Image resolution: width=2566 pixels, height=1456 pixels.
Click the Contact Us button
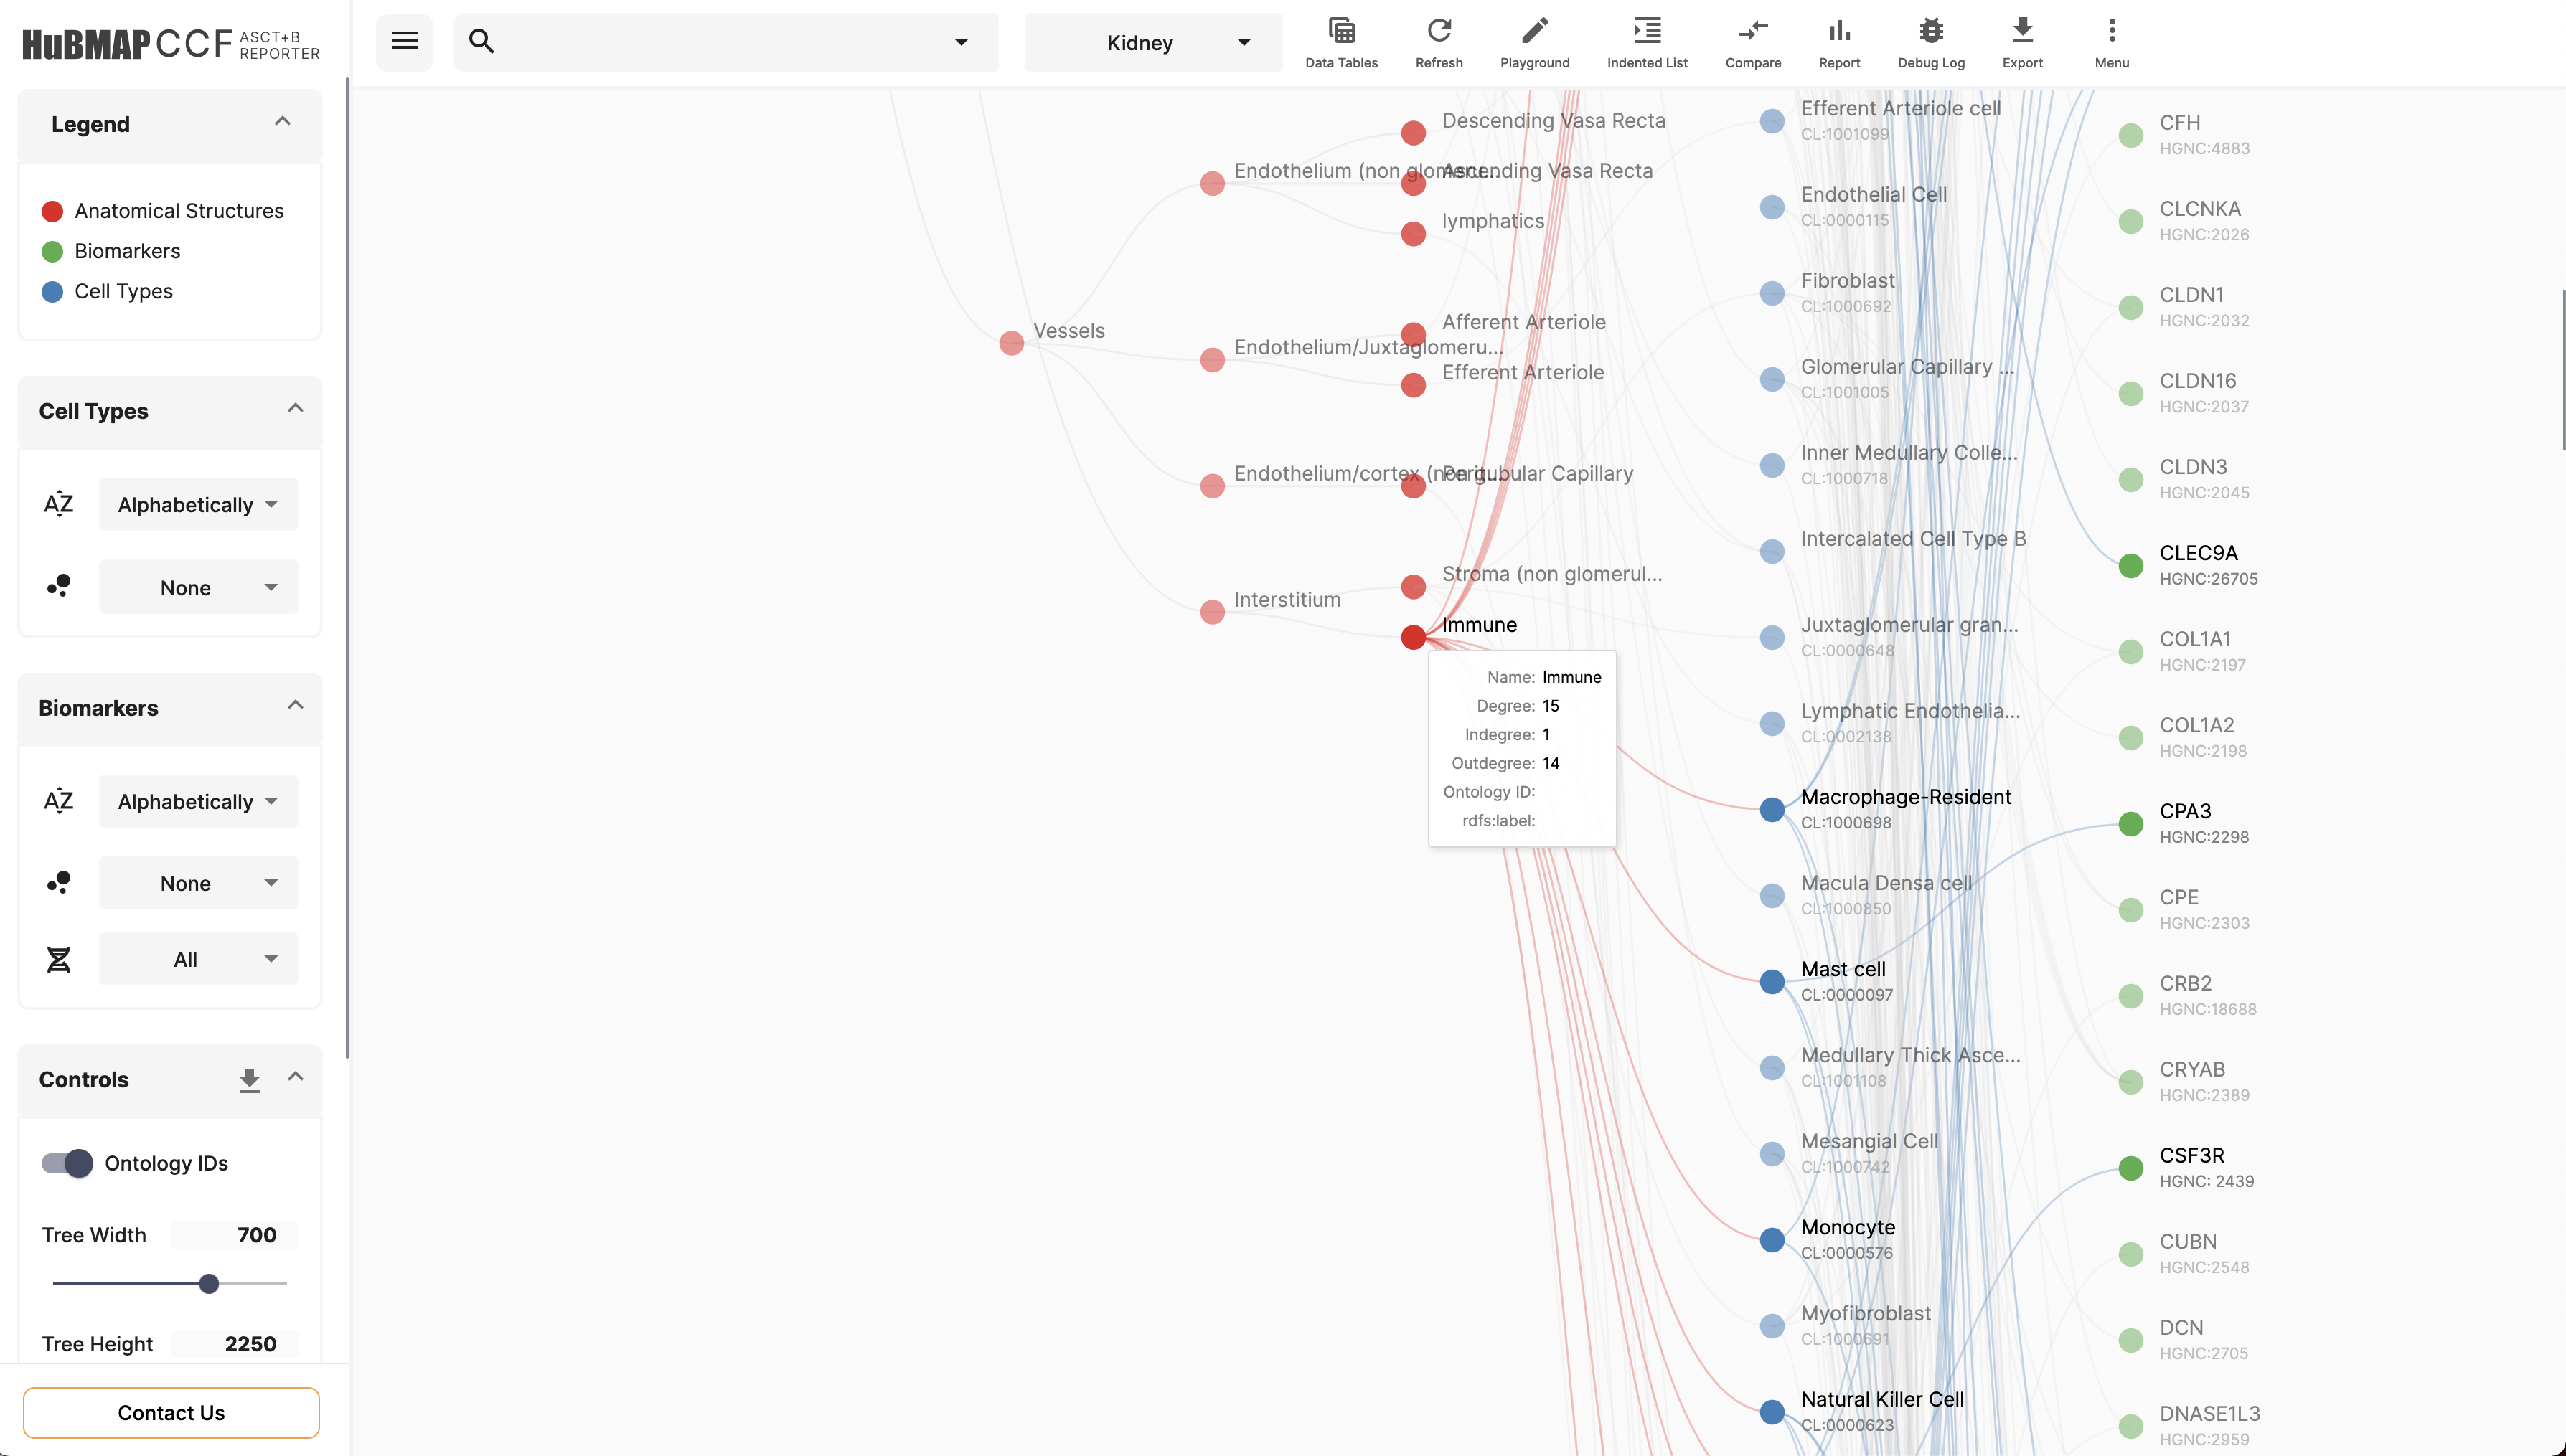(x=171, y=1410)
